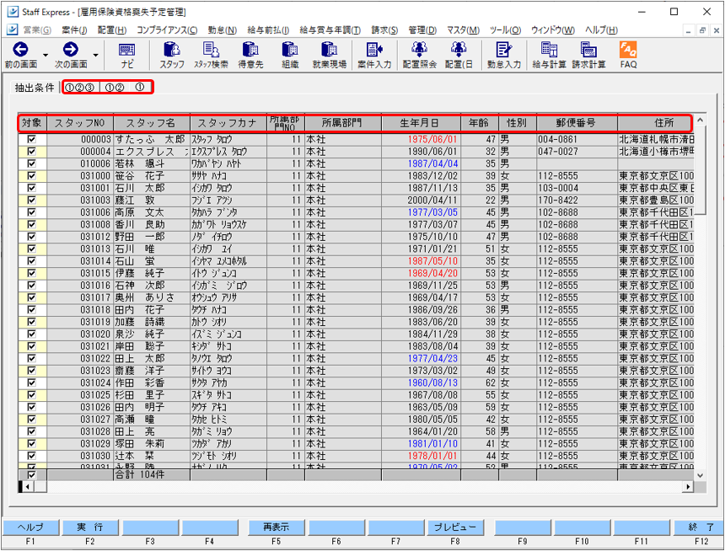Restore the inner document window
This screenshot has width=725, height=551.
point(702,30)
